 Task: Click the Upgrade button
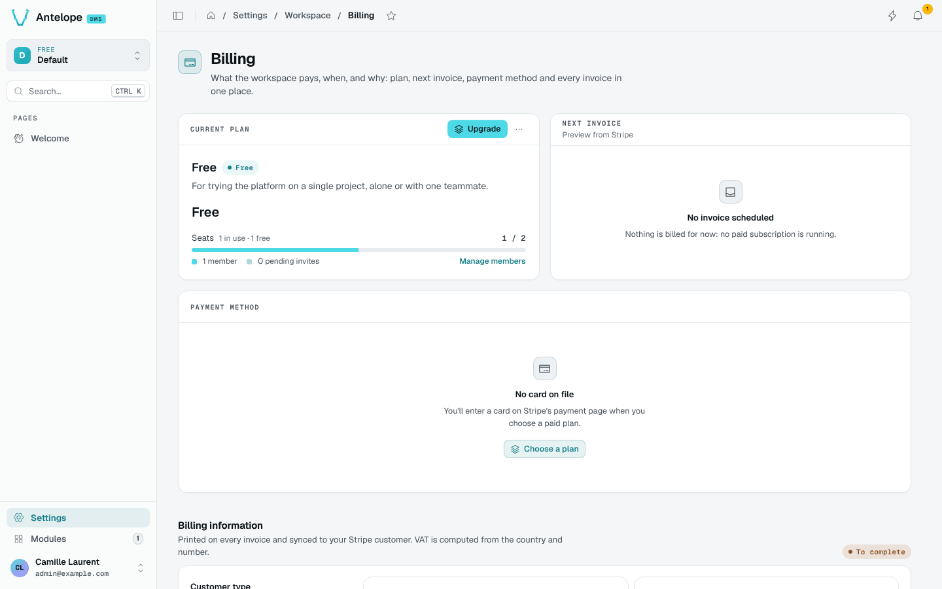(478, 129)
